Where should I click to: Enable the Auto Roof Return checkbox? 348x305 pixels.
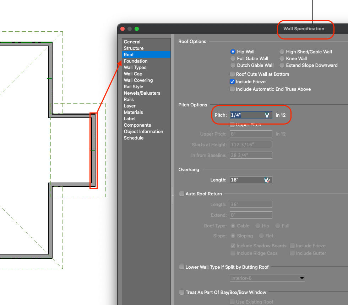pyautogui.click(x=182, y=194)
